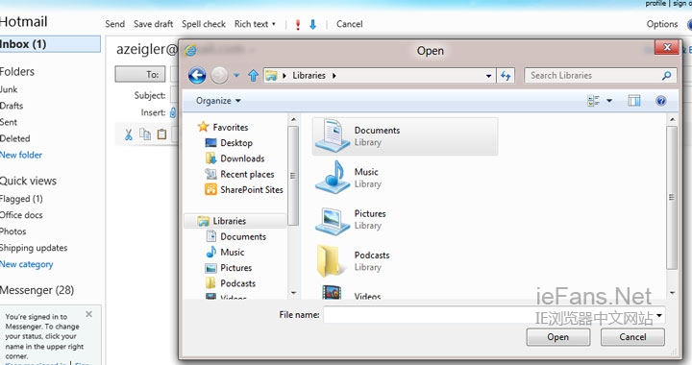This screenshot has height=365, width=692.
Task: Click the Paste clipboard icon in Hotmail editor
Action: [161, 134]
